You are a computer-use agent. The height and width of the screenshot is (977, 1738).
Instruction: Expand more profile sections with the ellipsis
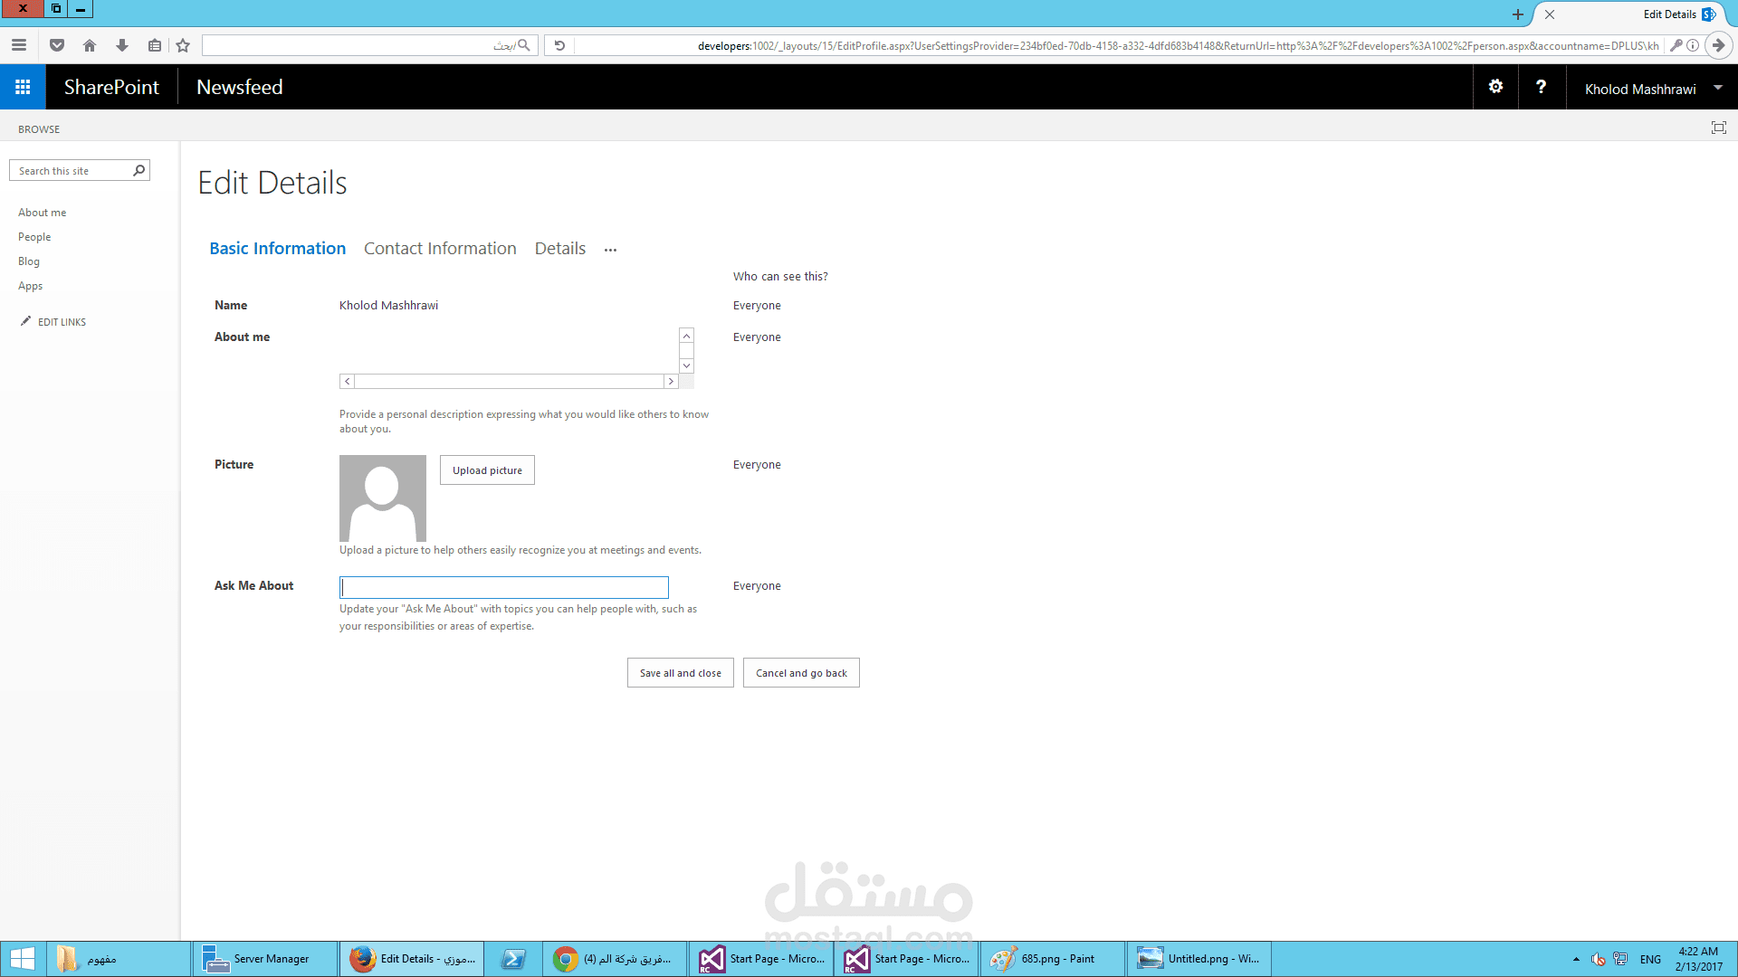[610, 250]
